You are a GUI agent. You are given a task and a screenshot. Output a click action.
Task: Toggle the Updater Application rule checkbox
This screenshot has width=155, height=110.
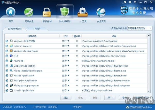7,66
